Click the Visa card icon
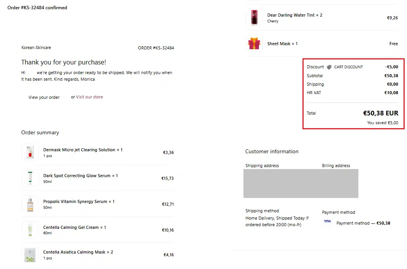The image size is (407, 269). [327, 222]
